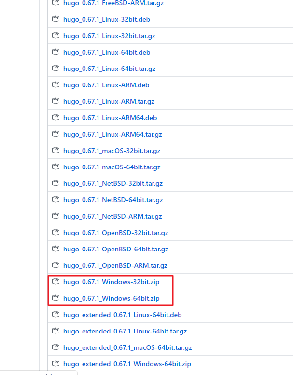Click package icon beside hugo_0.67.1_OpenBSD-32bit.tar.gz
293x375 pixels.
(56, 233)
